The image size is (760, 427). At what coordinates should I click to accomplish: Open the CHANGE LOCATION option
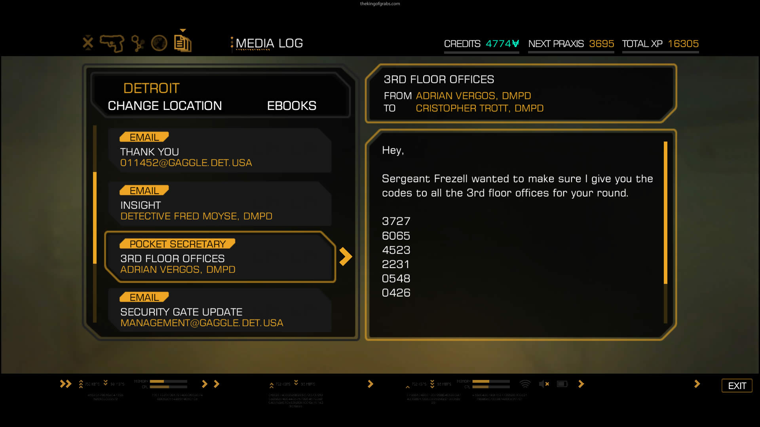165,106
